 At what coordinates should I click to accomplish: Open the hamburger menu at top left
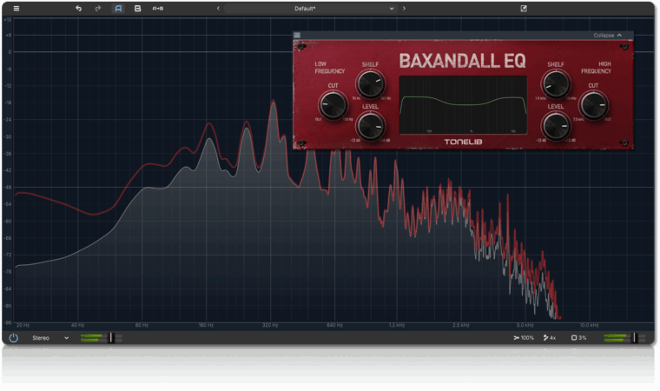16,8
